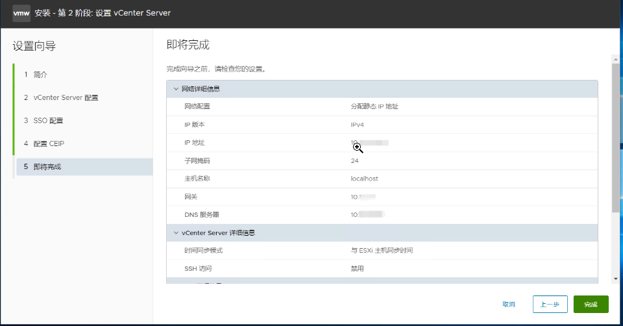This screenshot has width=623, height=326.
Task: Click the IP 版本 row label
Action: [x=194, y=125]
